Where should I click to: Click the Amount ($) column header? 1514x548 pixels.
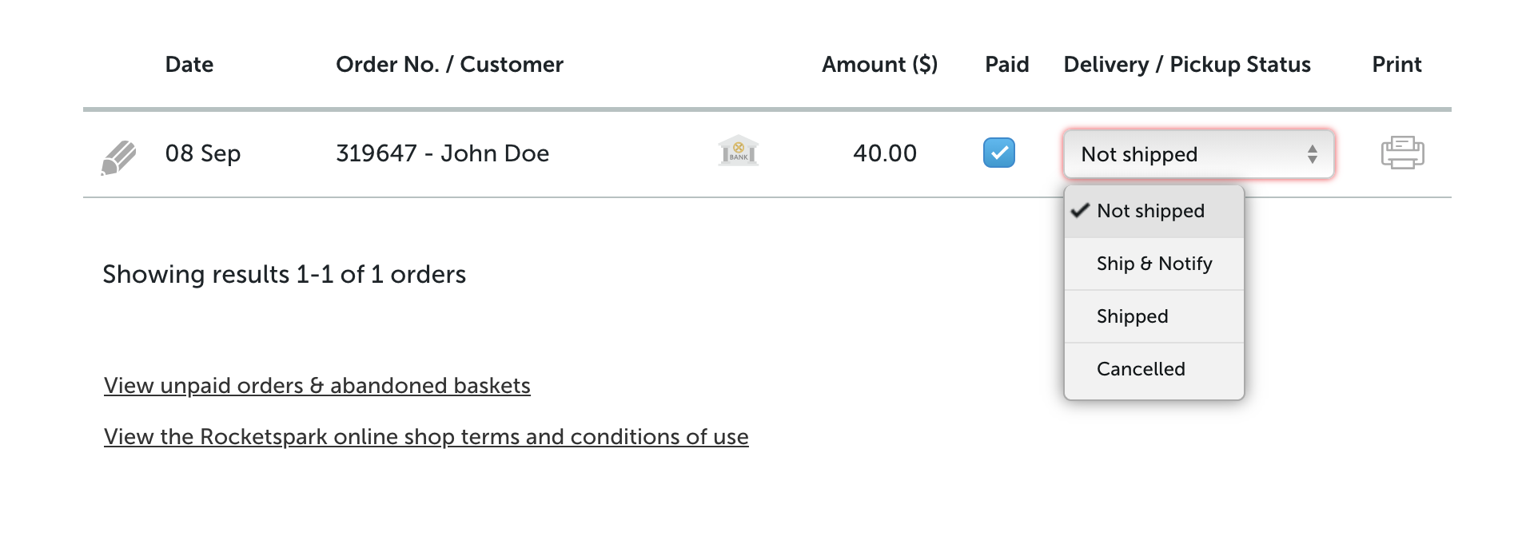pos(880,65)
